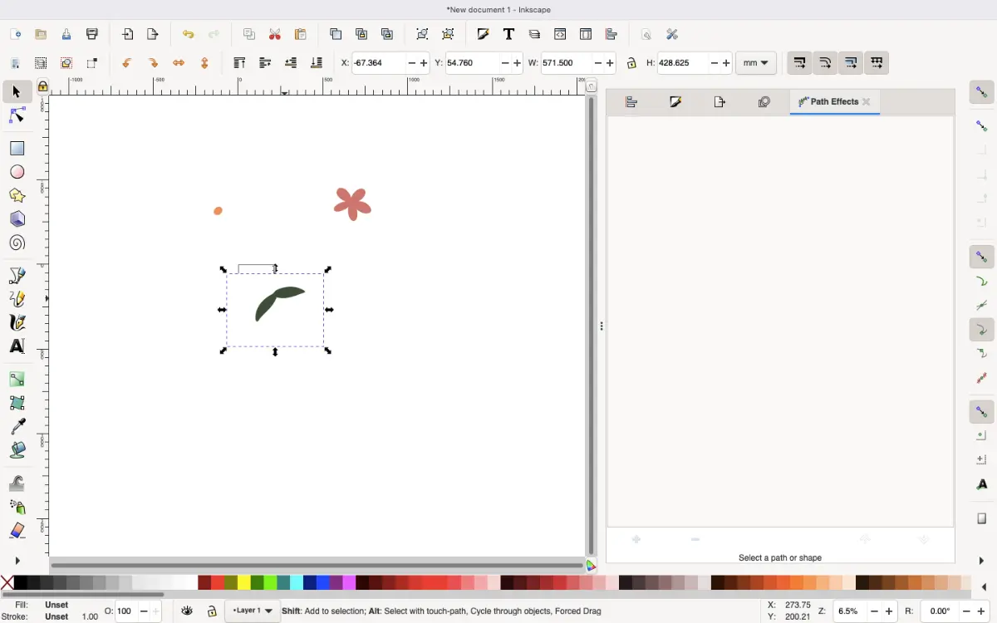Open the Layer 1 selector dropdown

click(252, 611)
